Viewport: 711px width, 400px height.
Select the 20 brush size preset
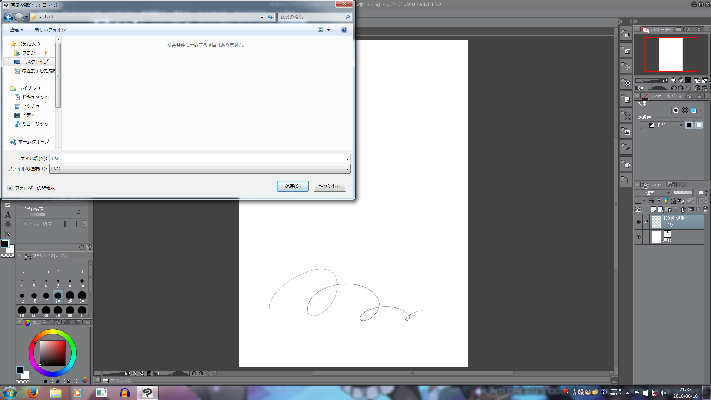(58, 297)
